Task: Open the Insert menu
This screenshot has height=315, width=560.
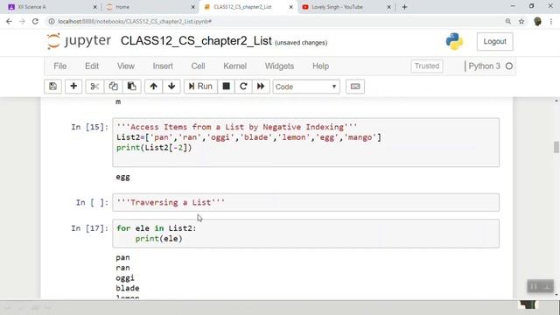Action: (x=163, y=66)
